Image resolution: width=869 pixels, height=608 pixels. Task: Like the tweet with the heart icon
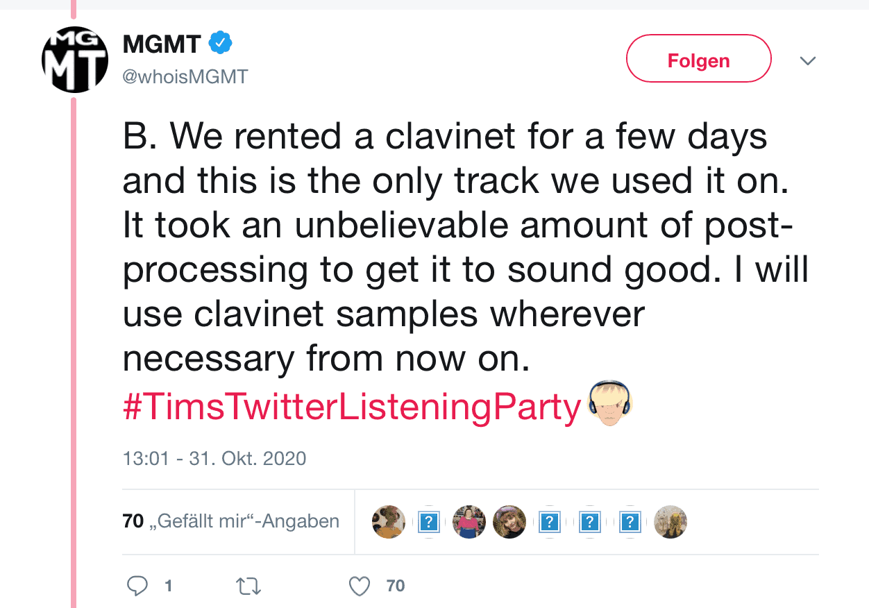tap(360, 586)
